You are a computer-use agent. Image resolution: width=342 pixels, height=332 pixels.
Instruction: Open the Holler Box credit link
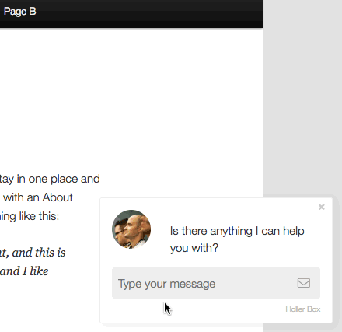303,309
